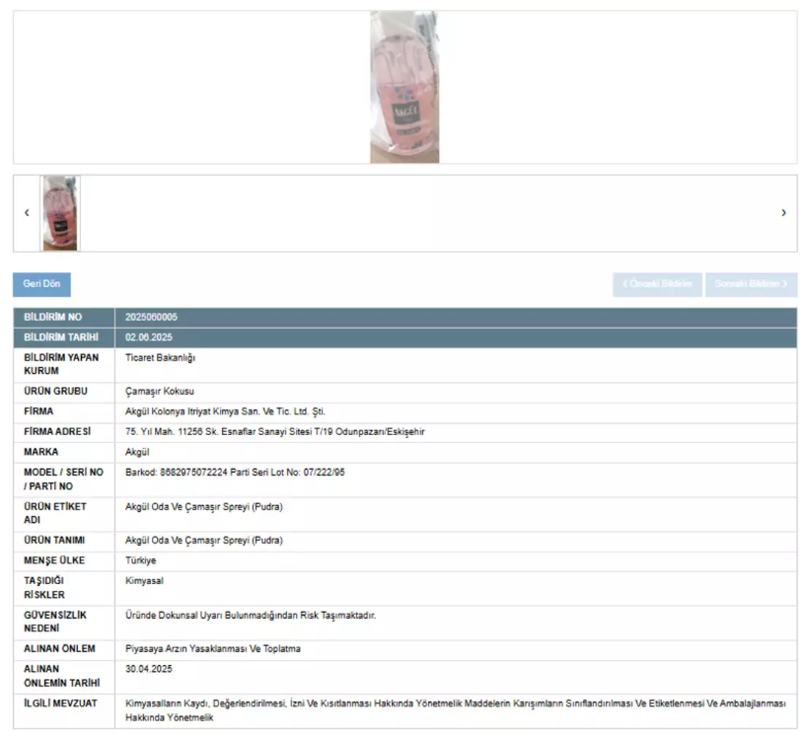Select notification number 2025060005
805x739 pixels.
(151, 318)
